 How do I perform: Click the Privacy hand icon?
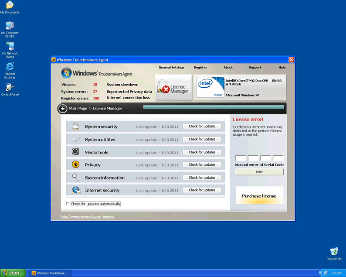(x=76, y=165)
